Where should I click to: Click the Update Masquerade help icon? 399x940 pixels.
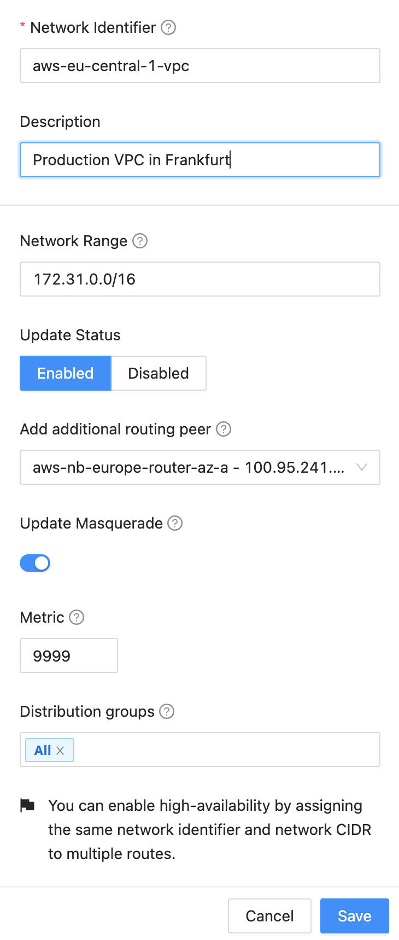coord(175,523)
